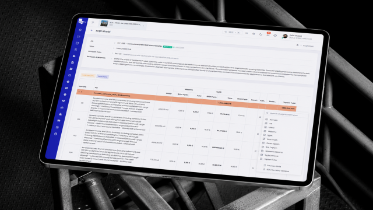Collapse the orange group row 1 chevron
Image resolution: width=373 pixels, height=210 pixels.
tap(79, 92)
